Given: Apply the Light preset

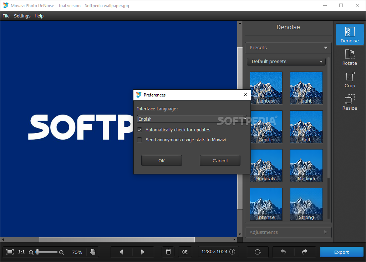Looking at the screenshot, I should click(306, 88).
